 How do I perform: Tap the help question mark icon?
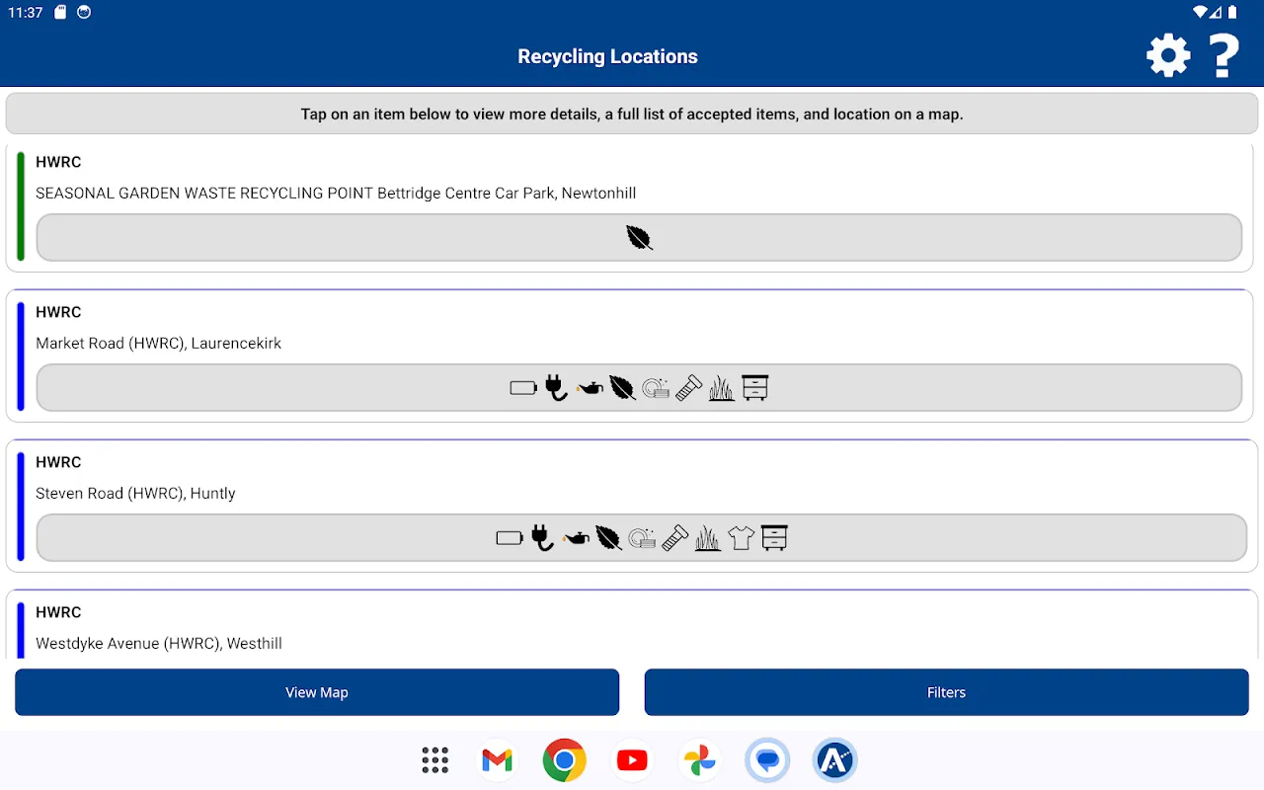1224,55
